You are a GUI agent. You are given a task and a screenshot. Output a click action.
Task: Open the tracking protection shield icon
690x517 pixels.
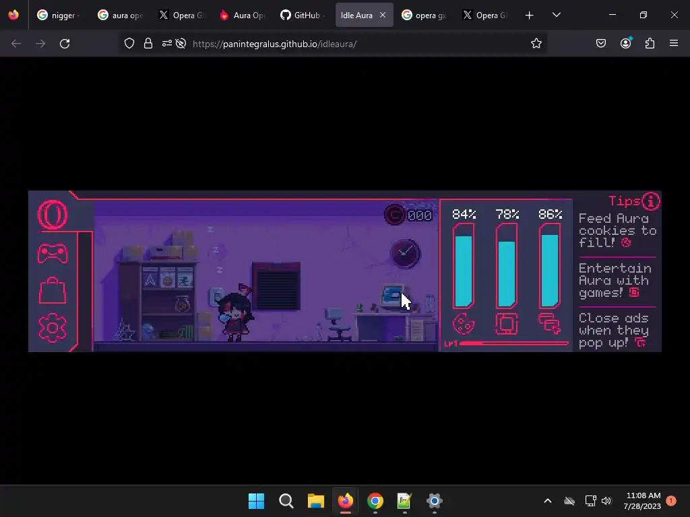click(x=129, y=44)
